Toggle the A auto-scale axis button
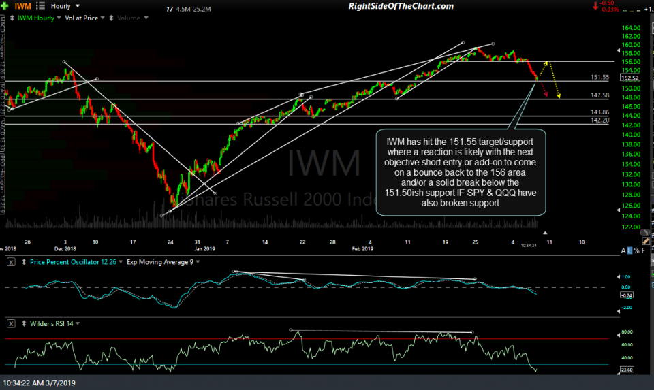 [623, 250]
